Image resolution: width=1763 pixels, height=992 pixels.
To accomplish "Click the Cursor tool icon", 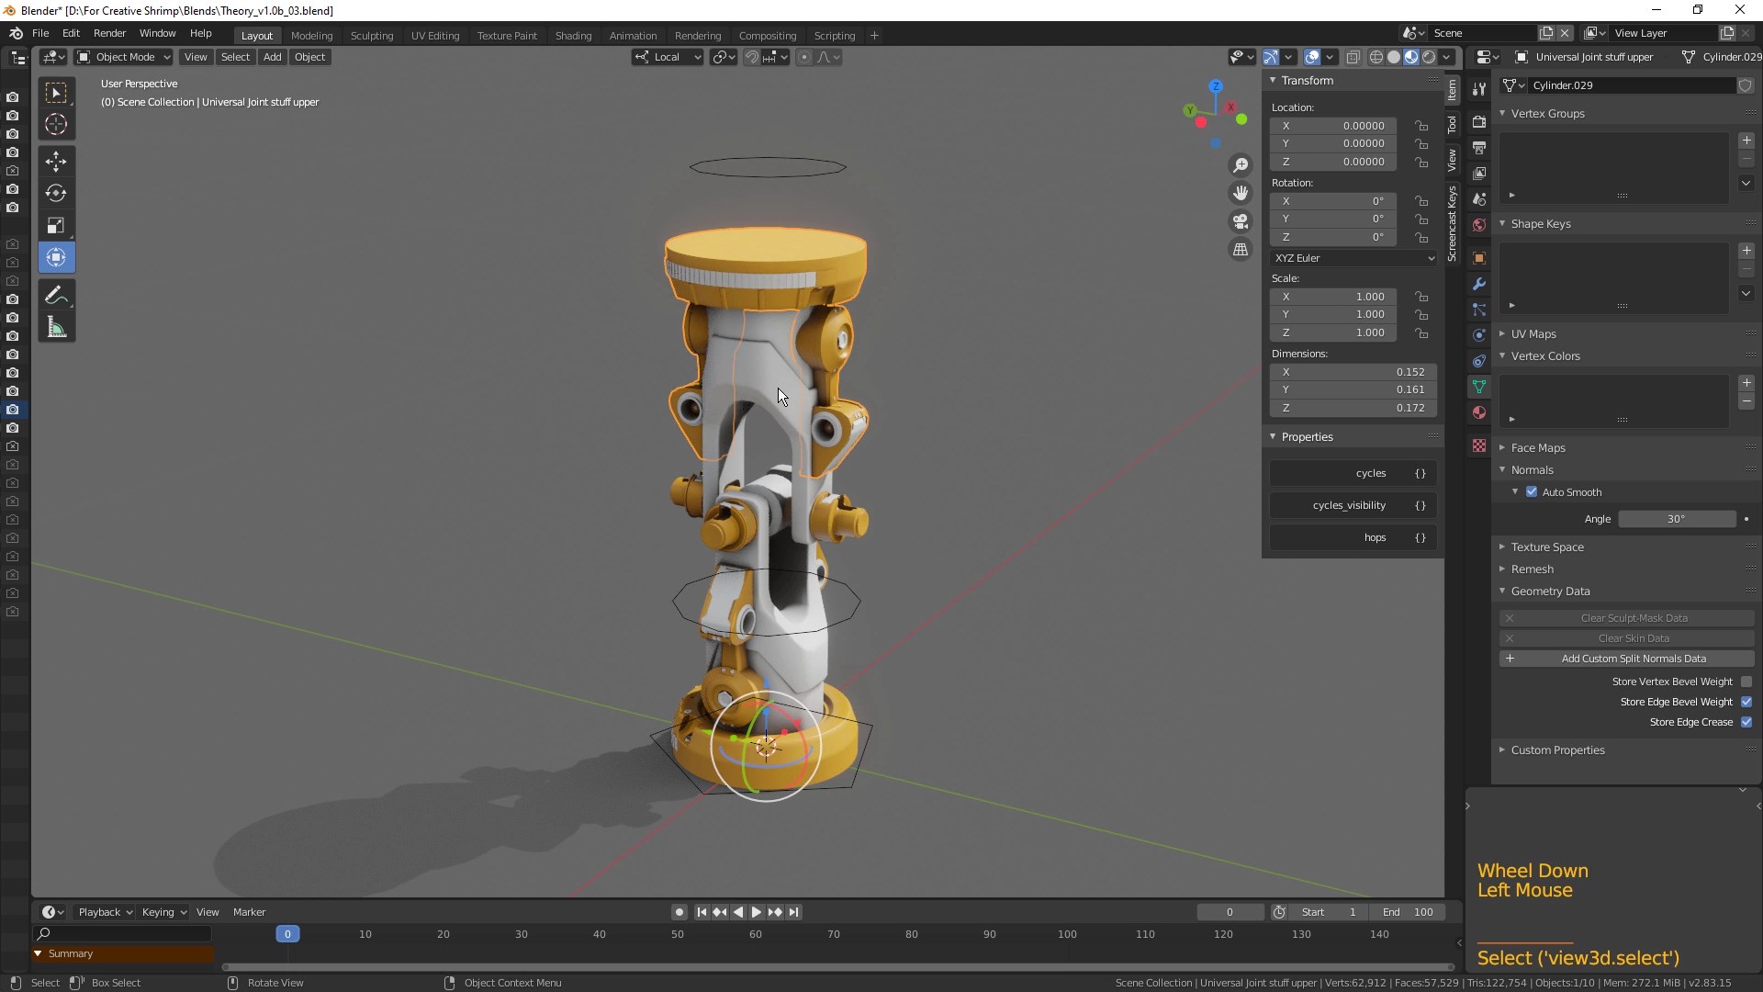I will [x=56, y=124].
